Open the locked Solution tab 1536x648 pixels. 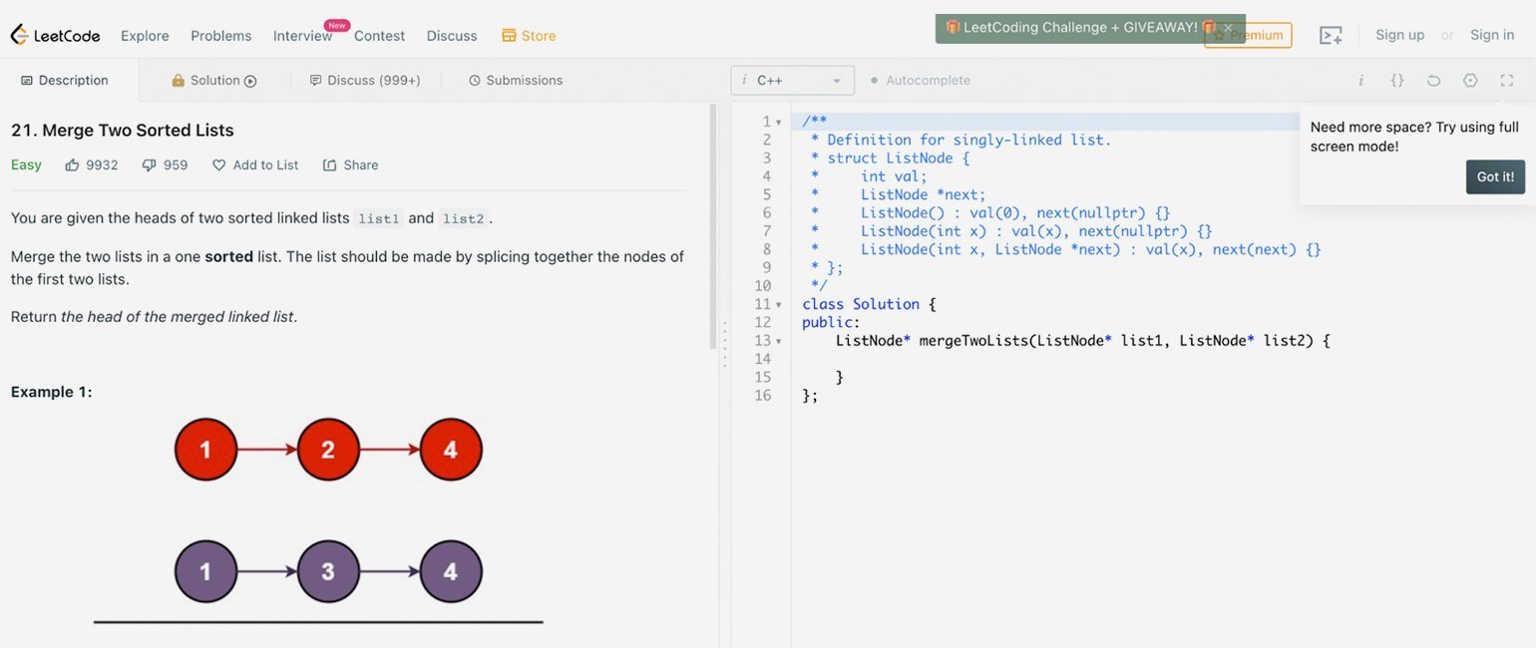click(x=214, y=80)
